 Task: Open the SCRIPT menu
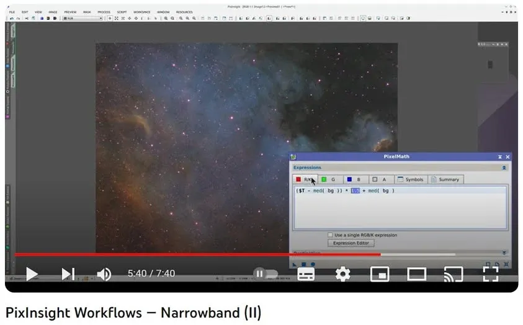122,12
